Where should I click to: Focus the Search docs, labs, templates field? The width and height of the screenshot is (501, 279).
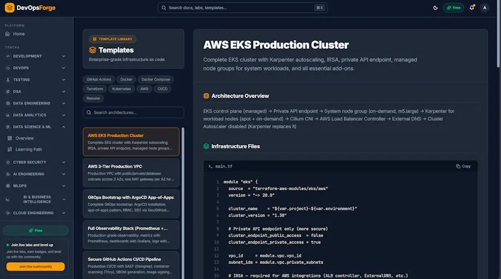click(242, 8)
